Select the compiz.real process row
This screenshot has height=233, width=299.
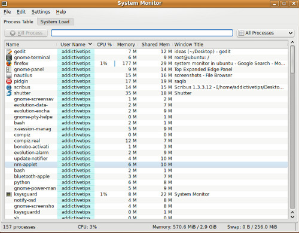pyautogui.click(x=147, y=141)
